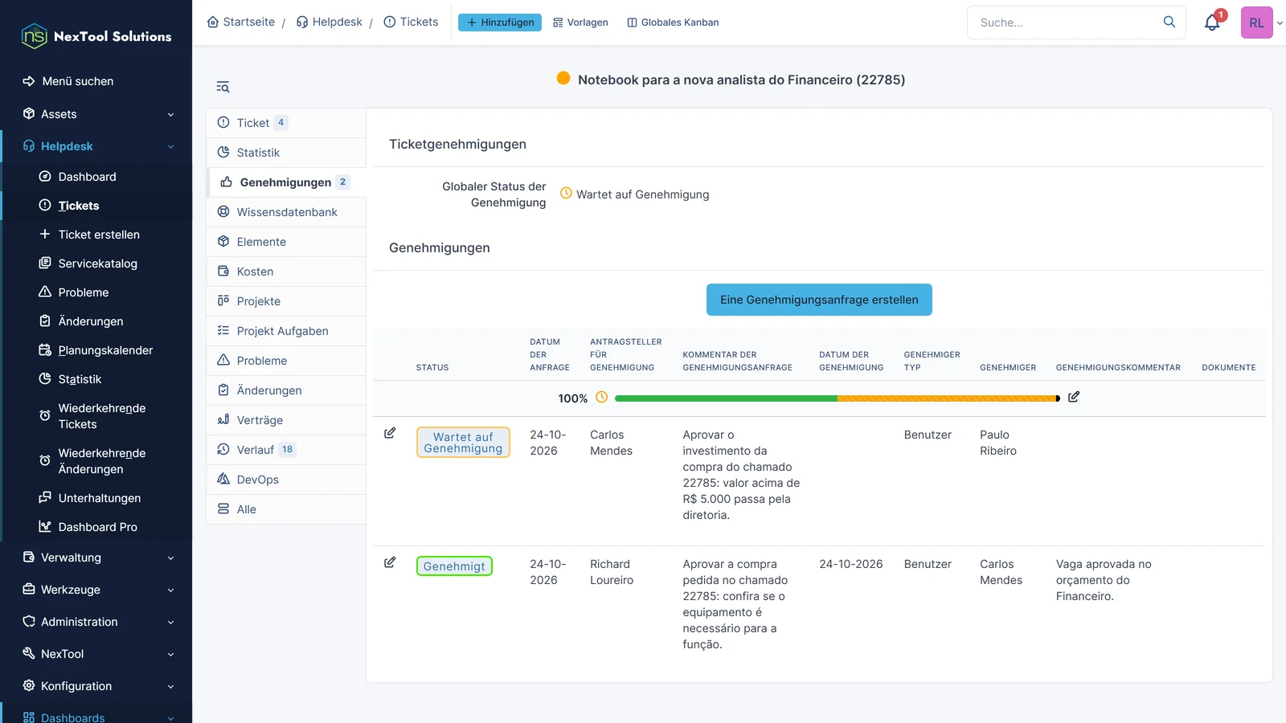Viewport: 1286px width, 723px height.
Task: Click the Ticket erstellen plus icon
Action: click(x=45, y=234)
